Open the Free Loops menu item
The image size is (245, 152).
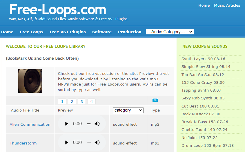[32, 32]
